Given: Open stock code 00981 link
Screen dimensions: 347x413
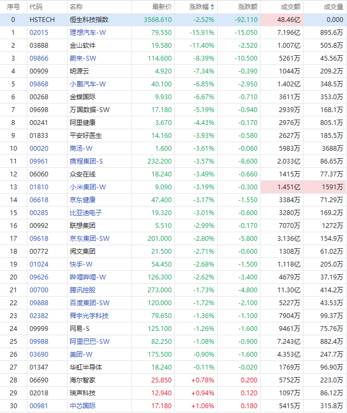Looking at the screenshot, I should tap(39, 406).
